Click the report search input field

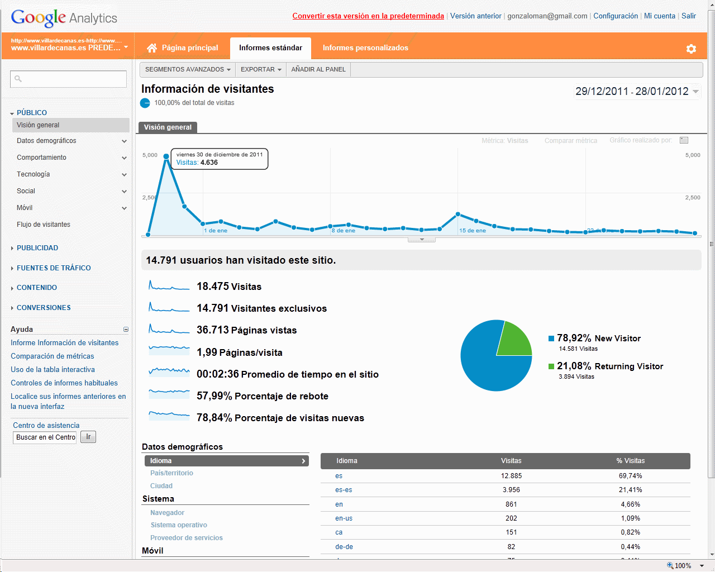(68, 79)
